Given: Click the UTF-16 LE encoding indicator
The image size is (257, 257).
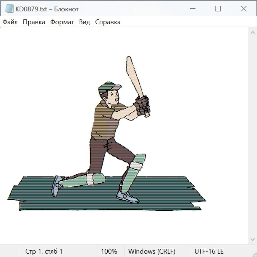Looking at the screenshot, I should click(209, 251).
